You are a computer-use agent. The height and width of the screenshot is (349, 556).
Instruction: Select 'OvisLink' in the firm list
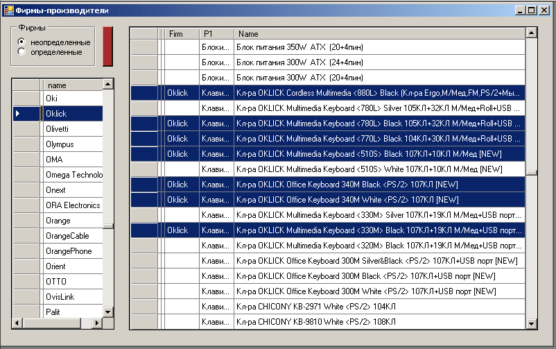pyautogui.click(x=71, y=297)
